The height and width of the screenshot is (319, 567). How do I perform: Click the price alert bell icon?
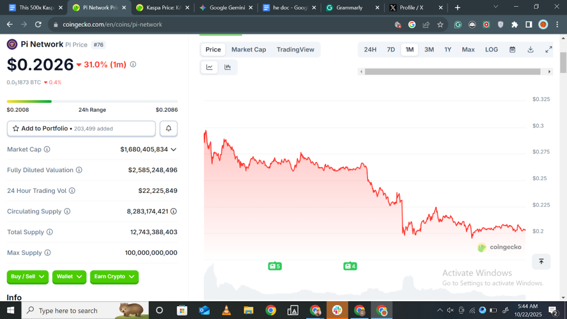click(x=168, y=128)
